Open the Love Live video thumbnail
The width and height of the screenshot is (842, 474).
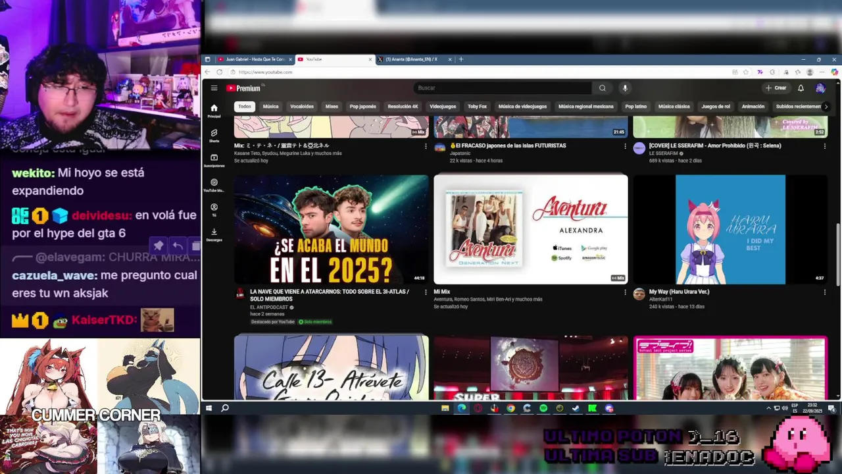coord(730,367)
